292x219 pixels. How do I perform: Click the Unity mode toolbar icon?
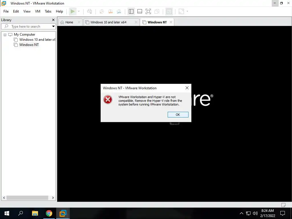pyautogui.click(x=157, y=11)
